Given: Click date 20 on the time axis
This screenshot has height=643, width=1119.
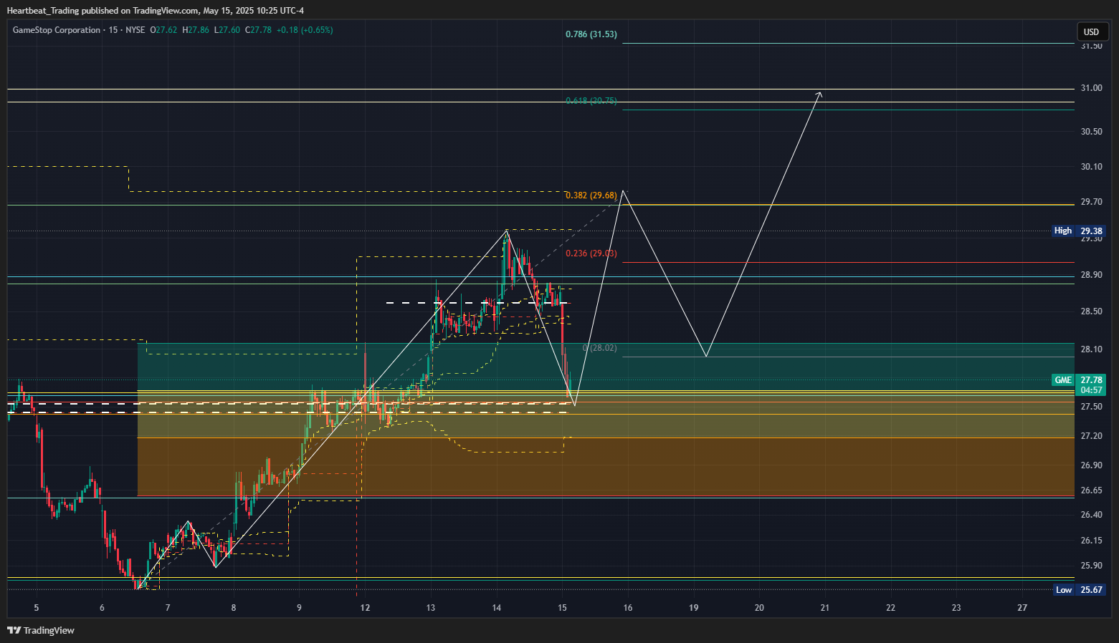Looking at the screenshot, I should click(x=759, y=608).
